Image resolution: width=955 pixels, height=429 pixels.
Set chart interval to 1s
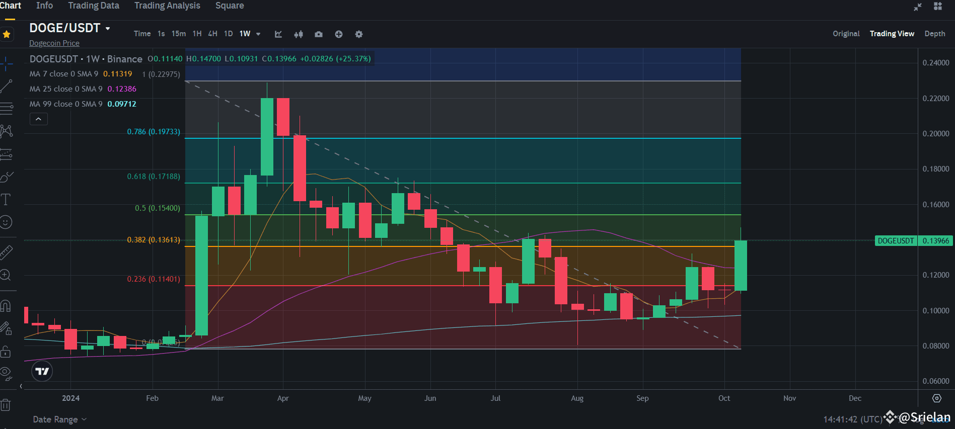(161, 34)
